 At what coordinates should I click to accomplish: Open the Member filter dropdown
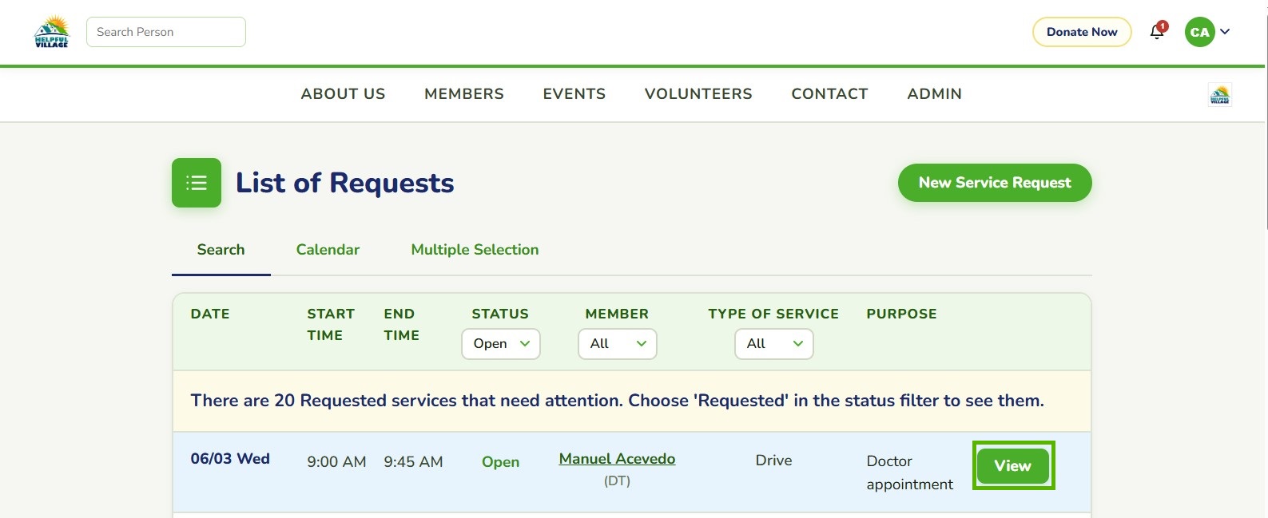coord(618,344)
